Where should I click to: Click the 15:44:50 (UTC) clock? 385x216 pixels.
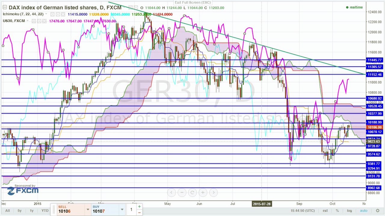click(x=303, y=211)
